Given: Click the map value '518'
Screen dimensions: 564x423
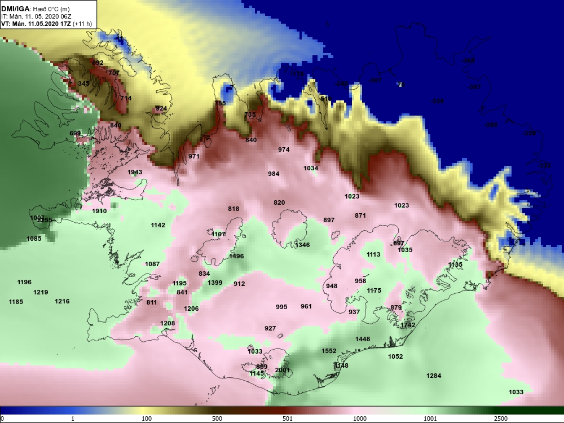Looking at the screenshot, I should click(326, 99).
